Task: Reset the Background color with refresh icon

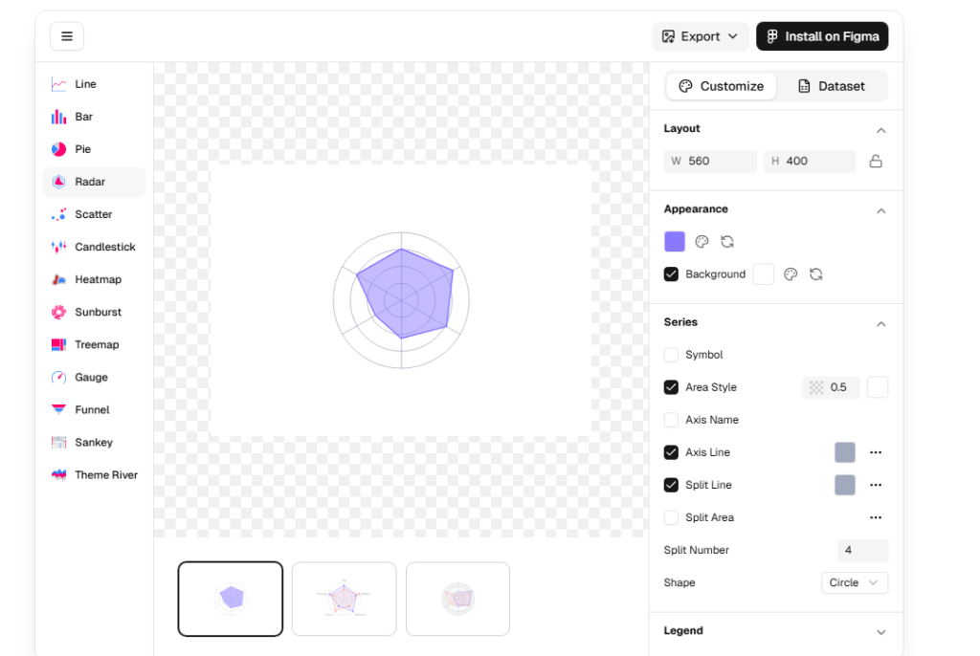Action: pos(815,274)
